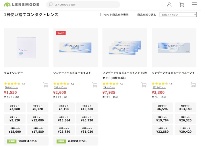Viewport: 201px width, 149px height.
Task: Open the 536 レビュー link
Action: click(60, 87)
